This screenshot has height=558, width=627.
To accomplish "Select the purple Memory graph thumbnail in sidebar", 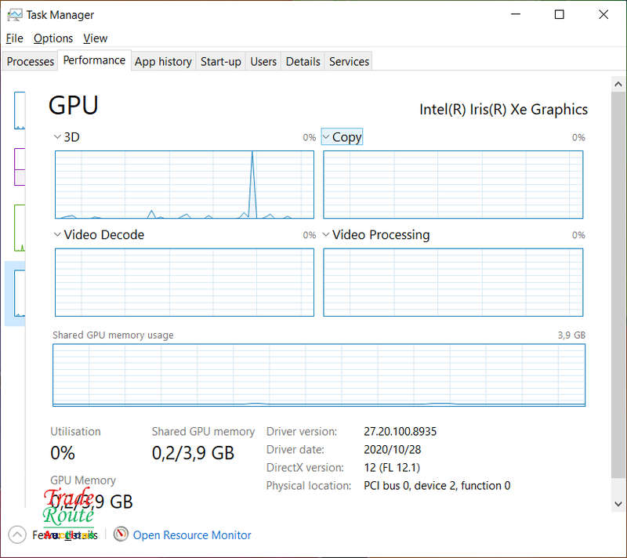I will (x=20, y=167).
